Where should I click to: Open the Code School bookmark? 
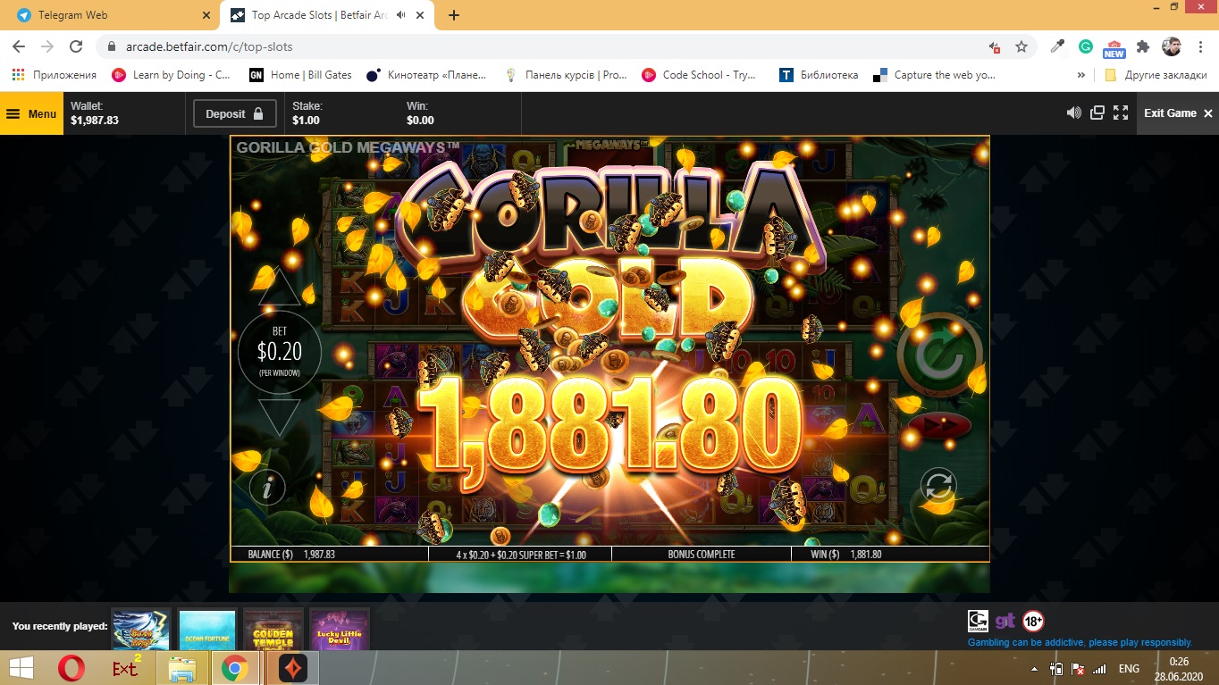click(x=700, y=75)
